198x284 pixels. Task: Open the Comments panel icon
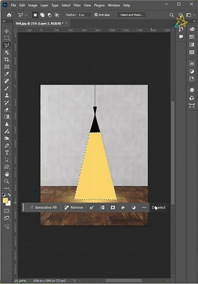click(x=181, y=37)
